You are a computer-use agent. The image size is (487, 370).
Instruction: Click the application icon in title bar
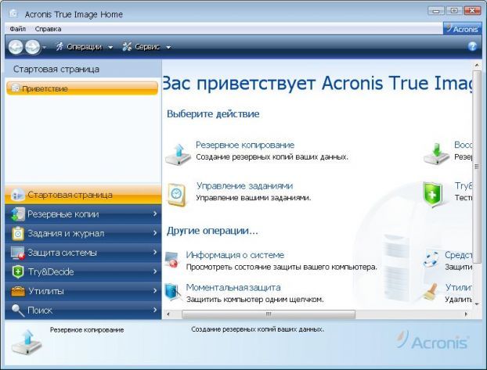tap(13, 13)
